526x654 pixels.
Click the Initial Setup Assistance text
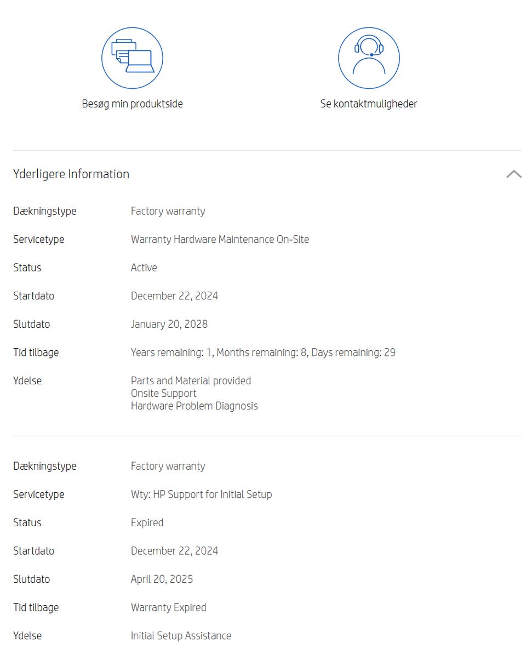[181, 636]
